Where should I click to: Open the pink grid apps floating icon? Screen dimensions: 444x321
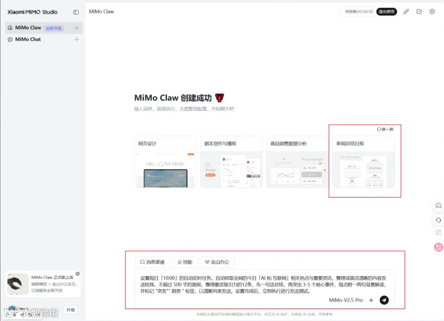coord(439,233)
